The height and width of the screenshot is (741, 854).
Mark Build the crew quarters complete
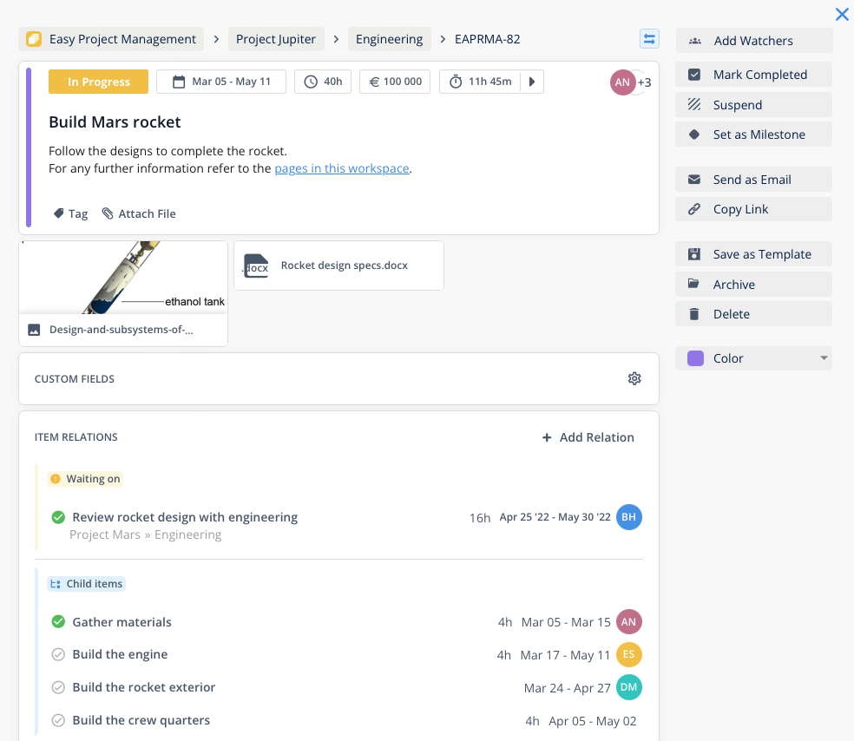58,720
